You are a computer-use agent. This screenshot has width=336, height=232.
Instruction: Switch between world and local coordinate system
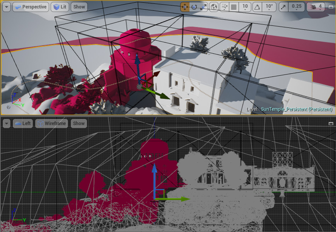click(x=214, y=6)
